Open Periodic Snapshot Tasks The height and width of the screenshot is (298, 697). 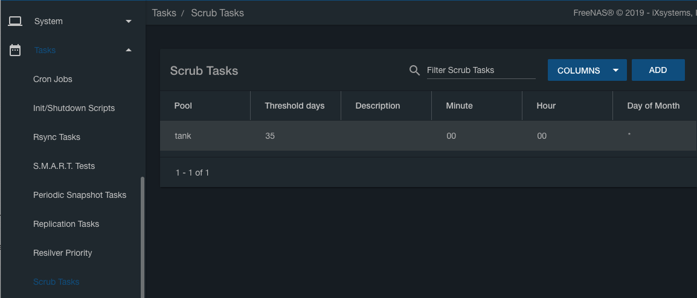(x=80, y=195)
